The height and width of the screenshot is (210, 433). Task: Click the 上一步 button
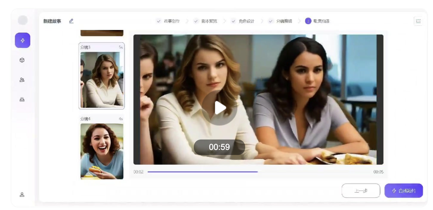click(361, 191)
